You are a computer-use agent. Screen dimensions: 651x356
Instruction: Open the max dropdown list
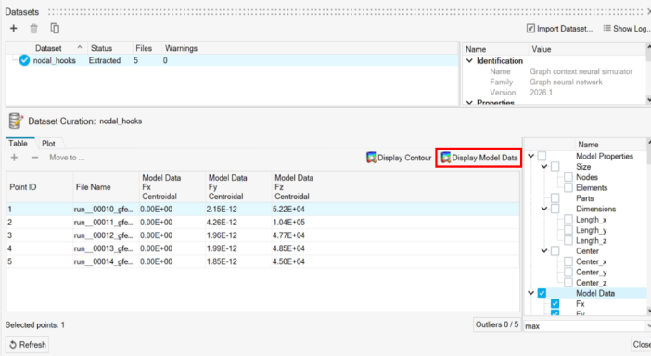coord(647,326)
